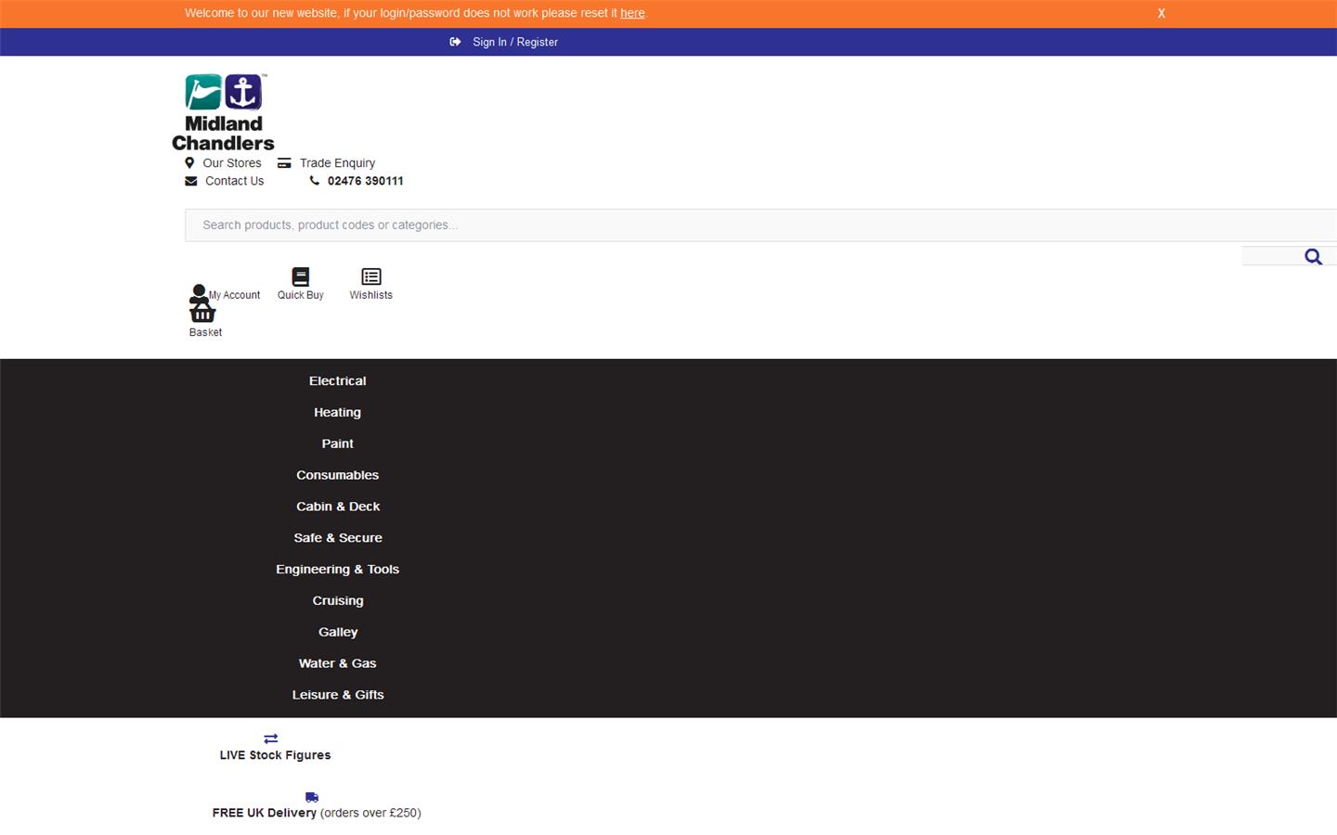Open the Wishlists list icon
Image resolution: width=1337 pixels, height=835 pixels.
tap(370, 276)
